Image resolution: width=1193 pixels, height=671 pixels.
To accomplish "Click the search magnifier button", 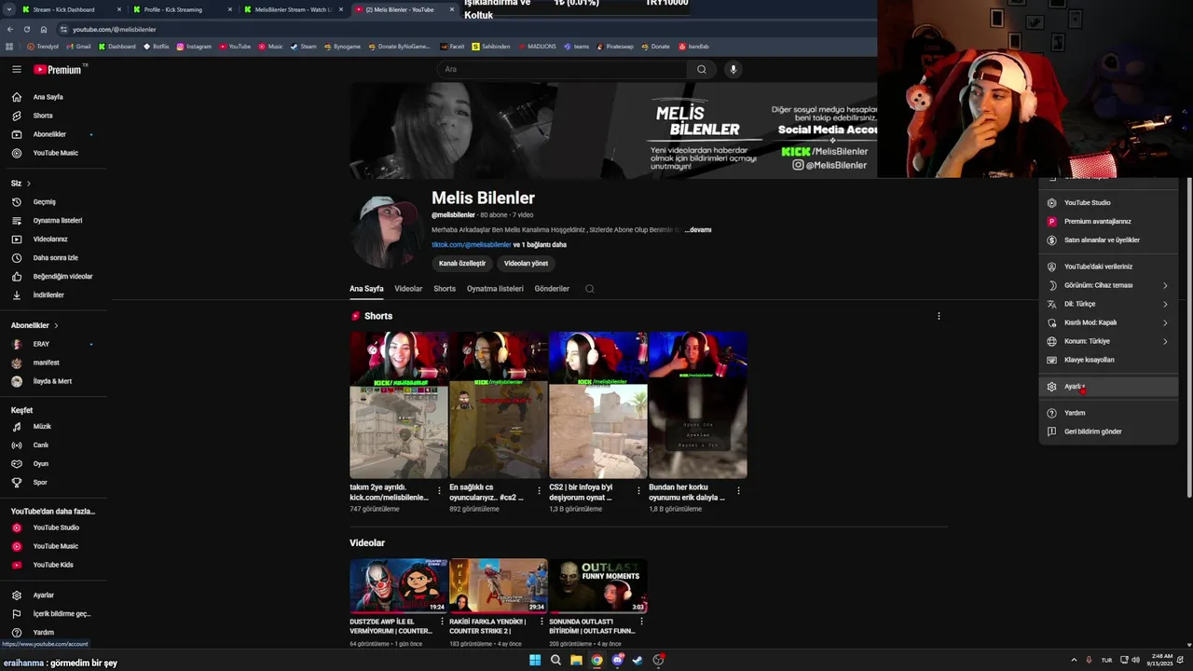I will pos(702,69).
